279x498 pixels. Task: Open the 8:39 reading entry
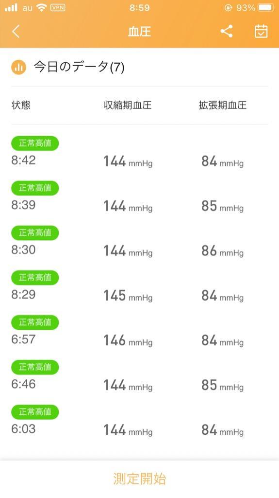pos(140,197)
